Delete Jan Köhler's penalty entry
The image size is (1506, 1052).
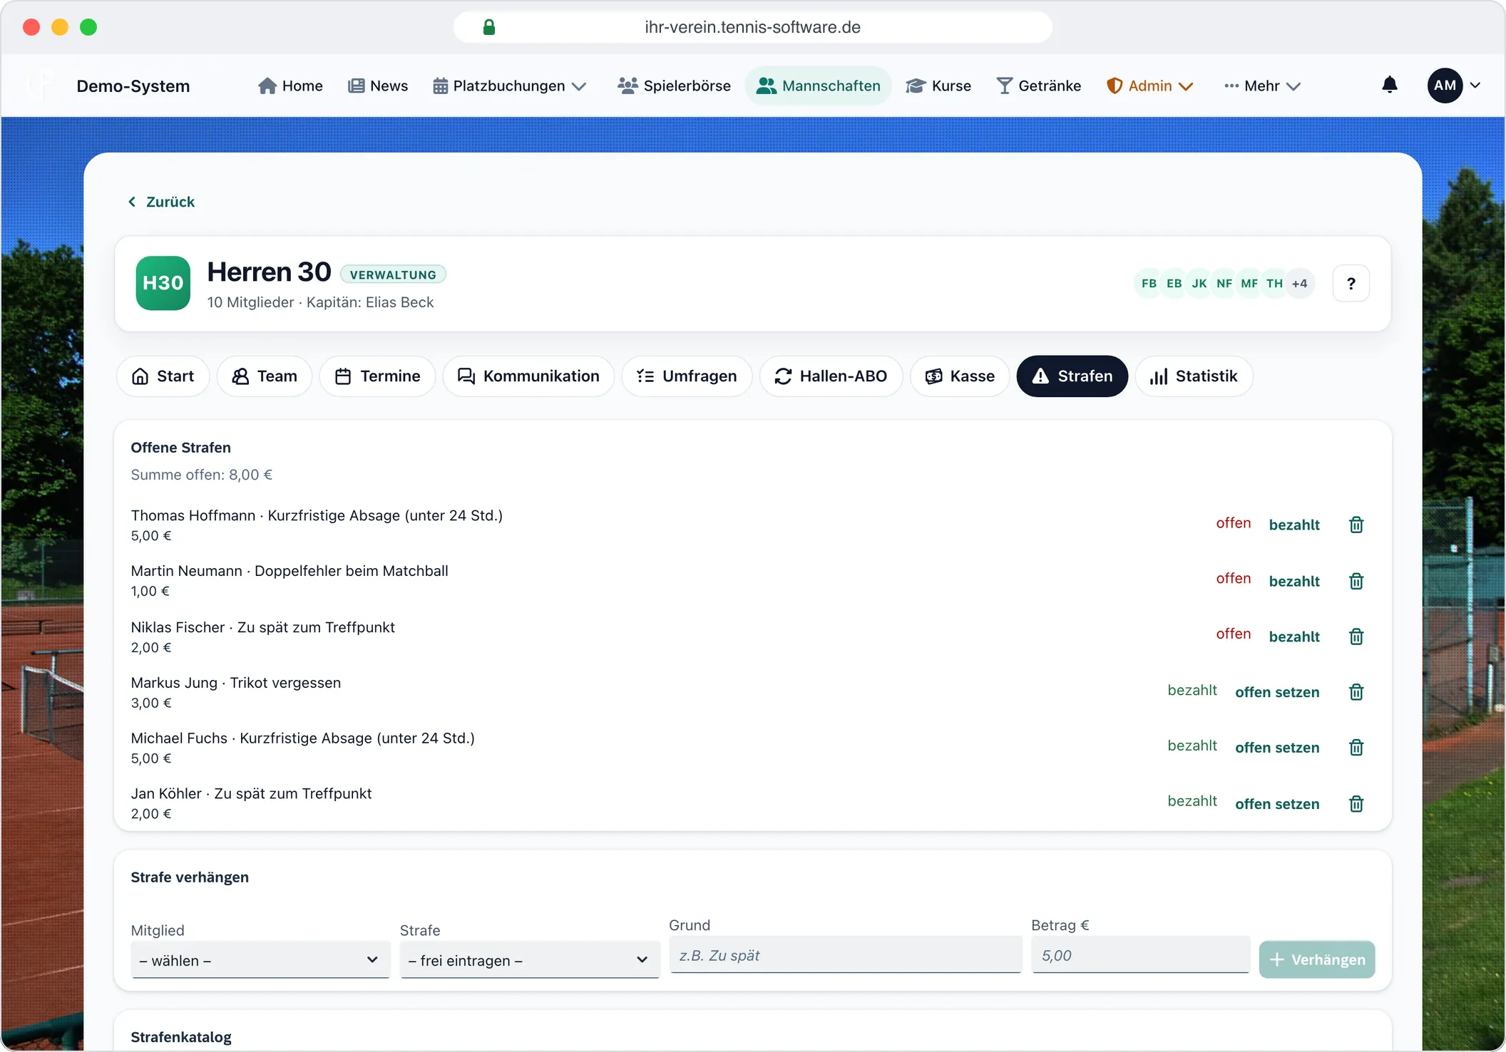1356,804
